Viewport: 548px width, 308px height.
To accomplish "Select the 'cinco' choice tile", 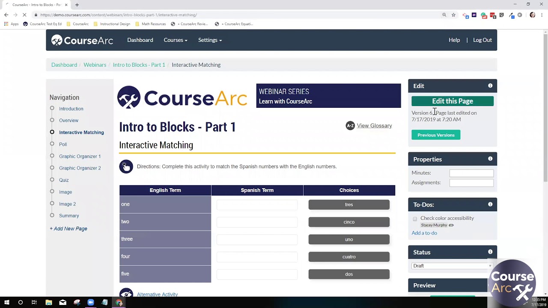I will click(349, 222).
